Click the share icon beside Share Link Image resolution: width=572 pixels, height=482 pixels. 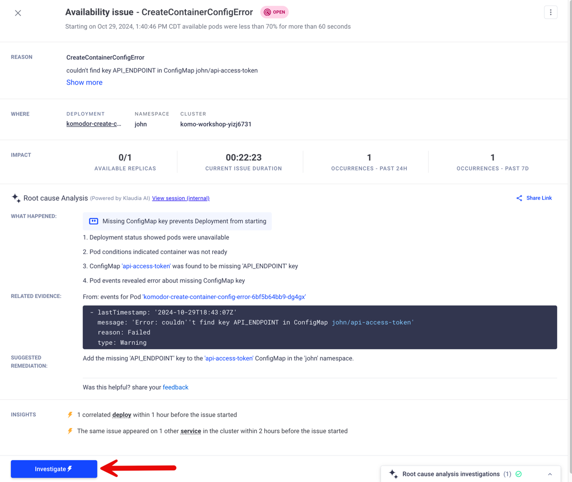(x=519, y=198)
